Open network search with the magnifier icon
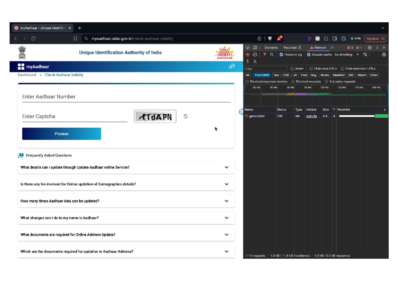The width and height of the screenshot is (398, 281). click(272, 55)
